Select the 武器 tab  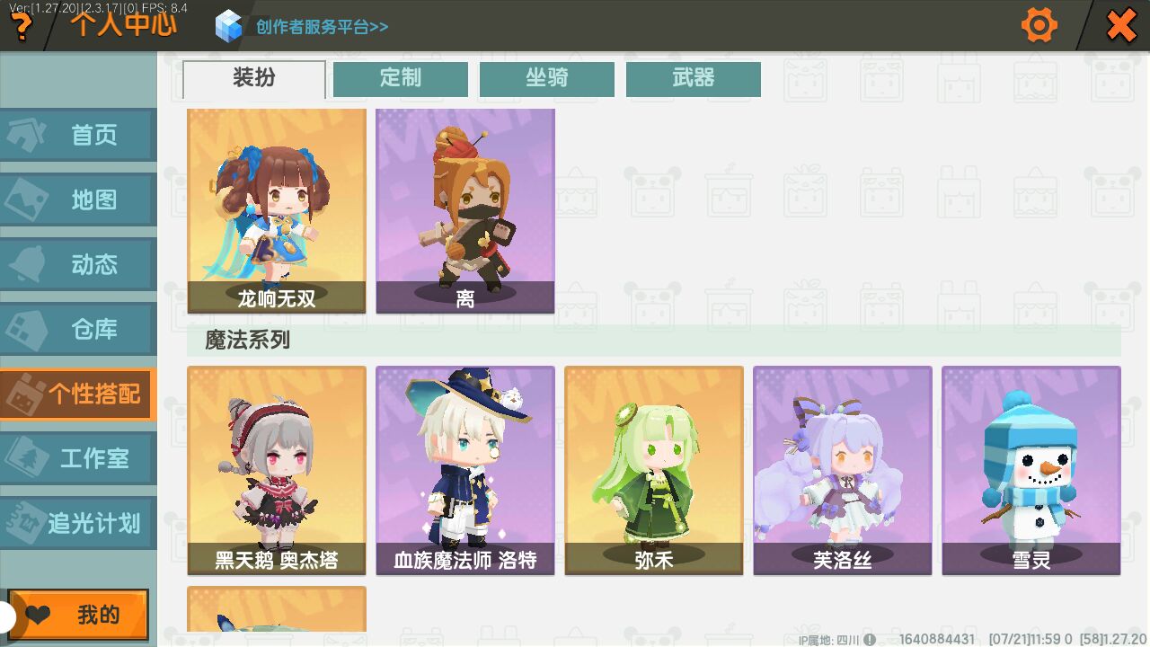click(694, 79)
